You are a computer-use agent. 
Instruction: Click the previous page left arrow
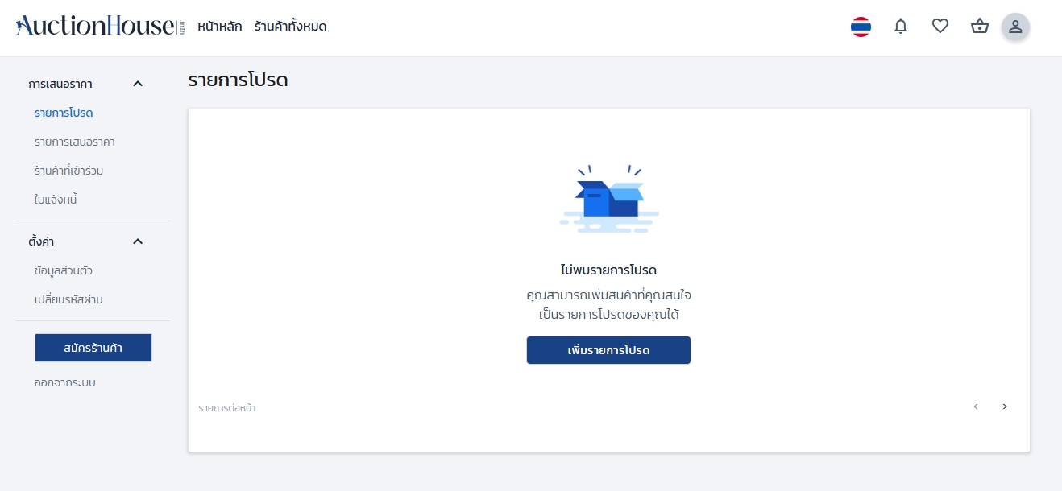[976, 406]
